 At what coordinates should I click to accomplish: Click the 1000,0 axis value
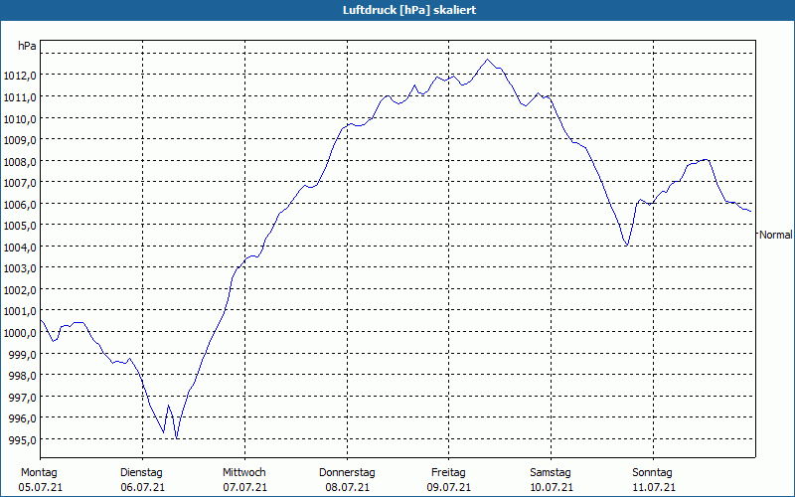(x=20, y=333)
